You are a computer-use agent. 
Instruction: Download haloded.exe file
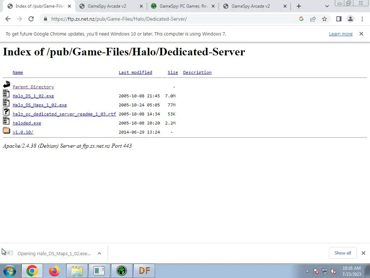(x=27, y=123)
